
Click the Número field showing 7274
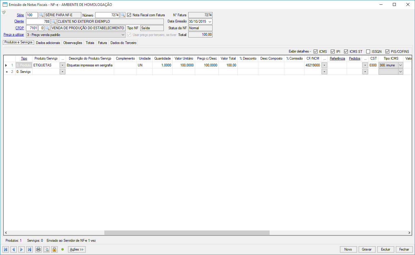pyautogui.click(x=107, y=15)
